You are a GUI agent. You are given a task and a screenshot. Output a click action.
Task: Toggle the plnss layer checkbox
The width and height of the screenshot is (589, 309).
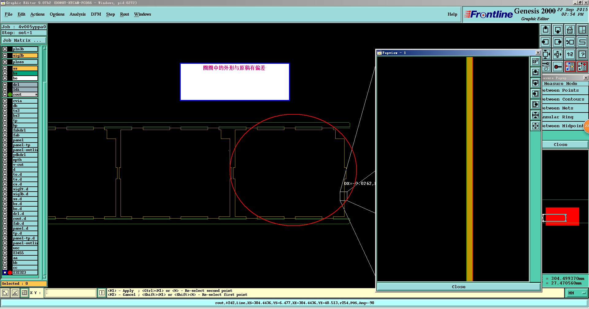[x=5, y=62]
